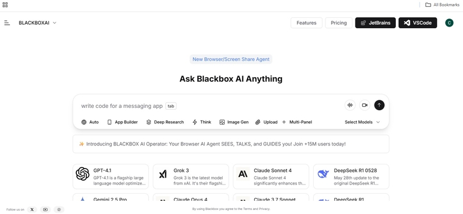The height and width of the screenshot is (214, 463).
Task: Toggle the sidebar menu icon
Action: (7, 22)
